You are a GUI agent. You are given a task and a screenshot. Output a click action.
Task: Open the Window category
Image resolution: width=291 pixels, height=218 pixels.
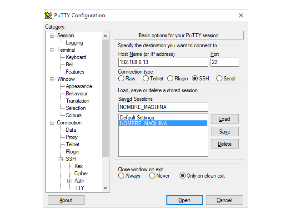[x=66, y=79]
